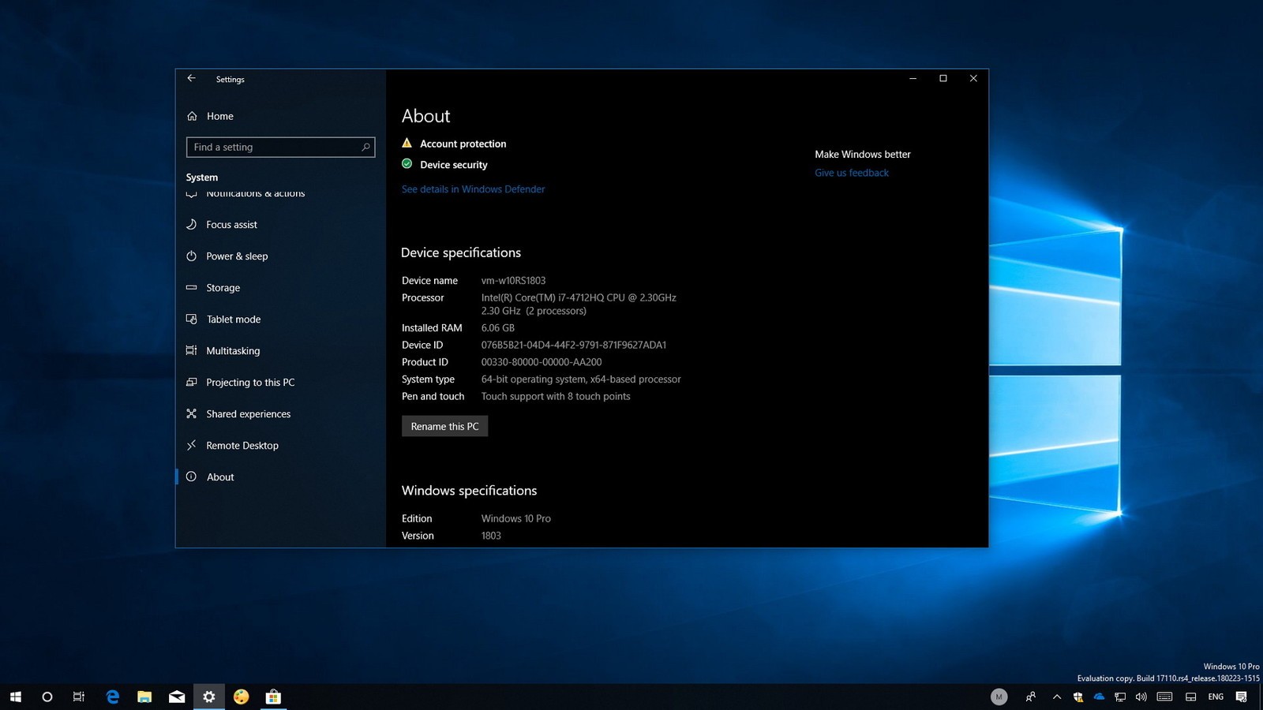1263x710 pixels.
Task: Maximize the Settings window
Action: point(943,78)
